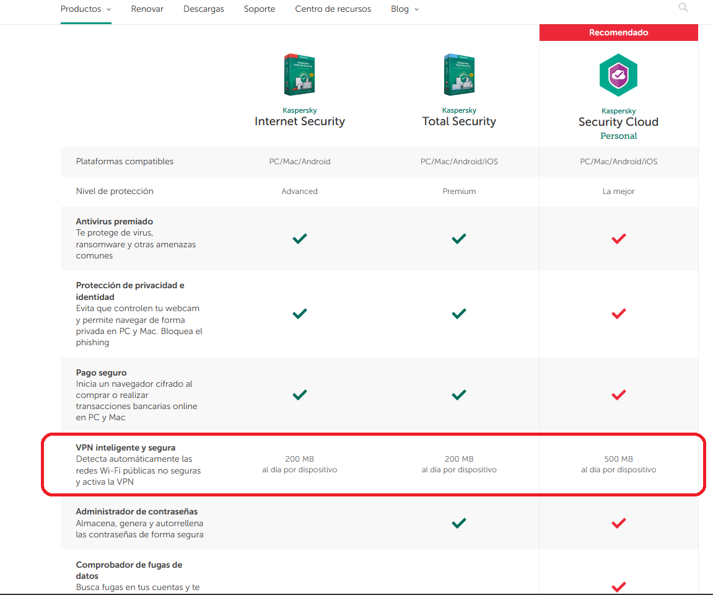The width and height of the screenshot is (713, 595).
Task: Click the Internet Security Antivirus premiado checkmark
Action: (x=300, y=239)
